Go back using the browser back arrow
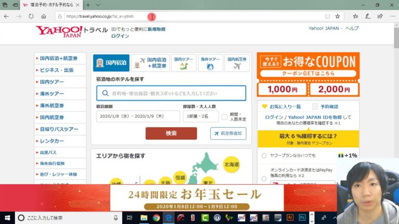 [6, 17]
